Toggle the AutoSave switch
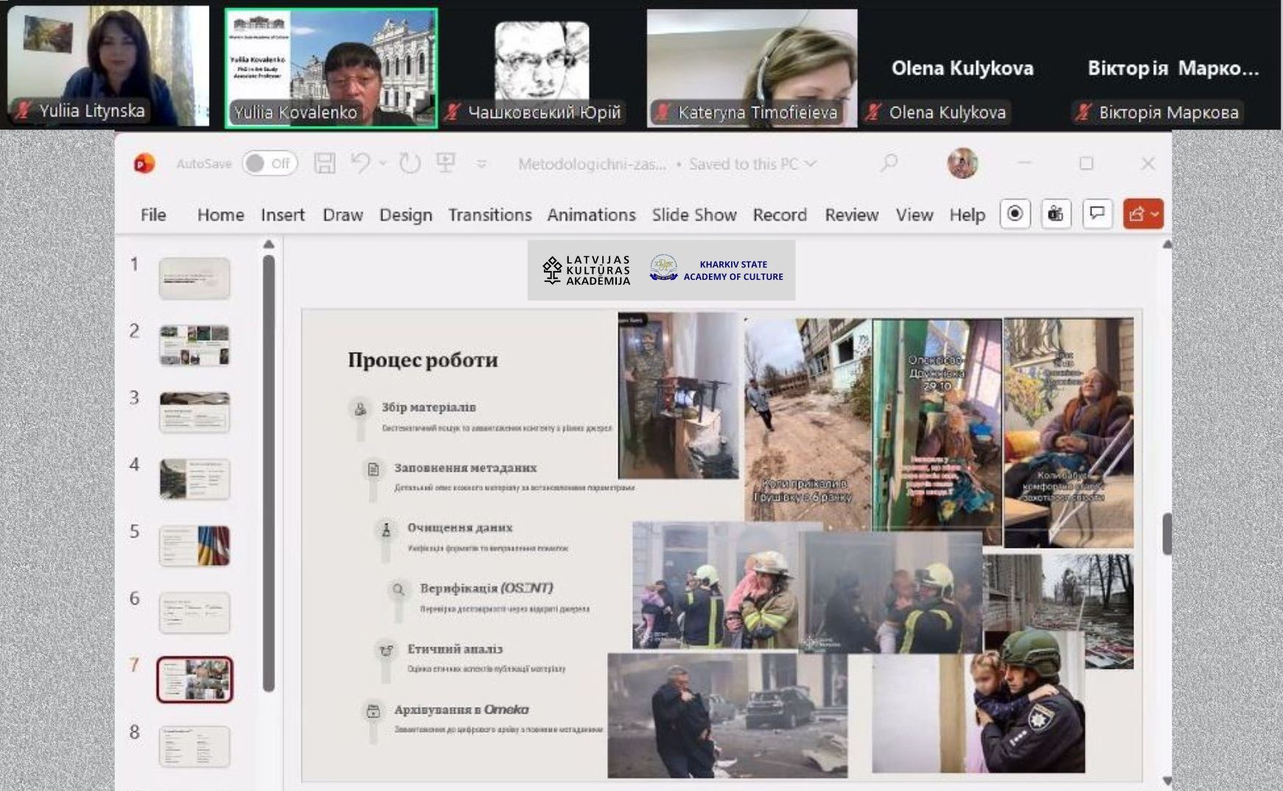The width and height of the screenshot is (1283, 791). (x=269, y=164)
